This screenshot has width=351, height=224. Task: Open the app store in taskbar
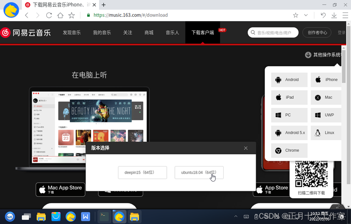56,217
